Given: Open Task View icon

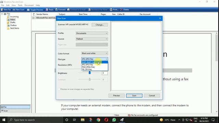Looking at the screenshot, I should pyautogui.click(x=75, y=120).
